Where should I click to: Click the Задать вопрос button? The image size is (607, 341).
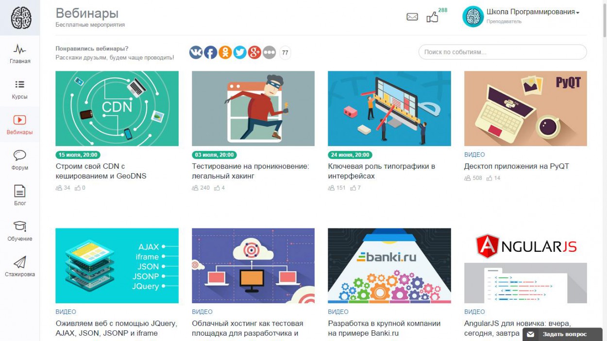pyautogui.click(x=562, y=334)
